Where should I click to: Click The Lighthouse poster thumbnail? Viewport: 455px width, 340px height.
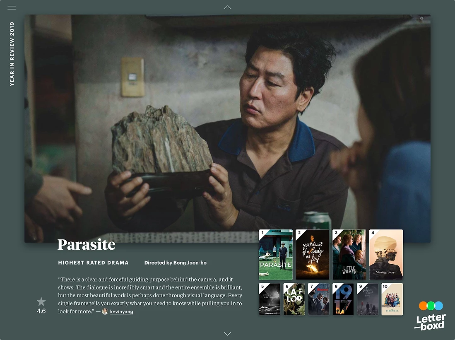pos(270,299)
